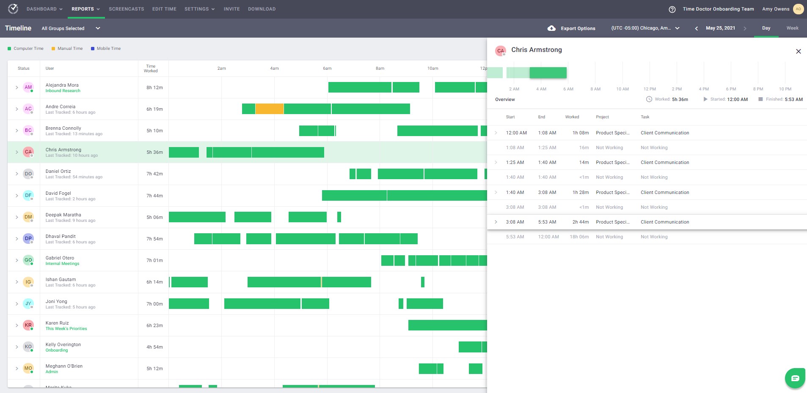Go to Screencasts page
Screen dimensions: 807x393
point(127,9)
